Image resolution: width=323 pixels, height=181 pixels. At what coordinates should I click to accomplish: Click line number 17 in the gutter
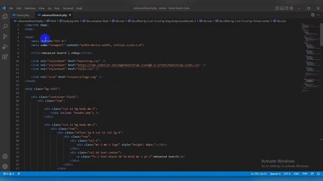pos(17,89)
